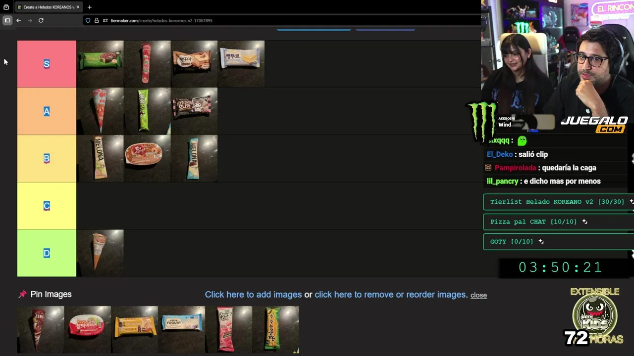Close the Create a Helados KOREANOS tab
The width and height of the screenshot is (634, 356).
(x=78, y=7)
